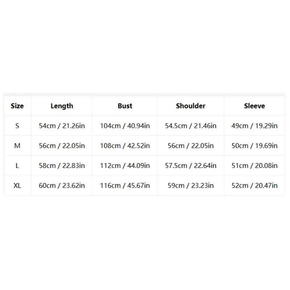This screenshot has width=290, height=290.
Task: Click the 52cm / 20.47in sleeve cell
Action: (x=254, y=186)
